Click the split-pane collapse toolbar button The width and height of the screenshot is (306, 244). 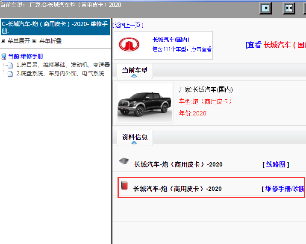[289, 8]
